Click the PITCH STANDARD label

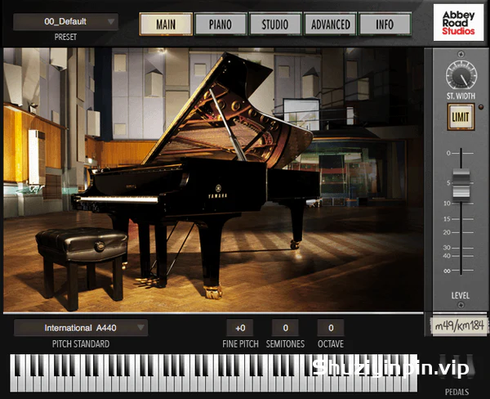(x=81, y=344)
